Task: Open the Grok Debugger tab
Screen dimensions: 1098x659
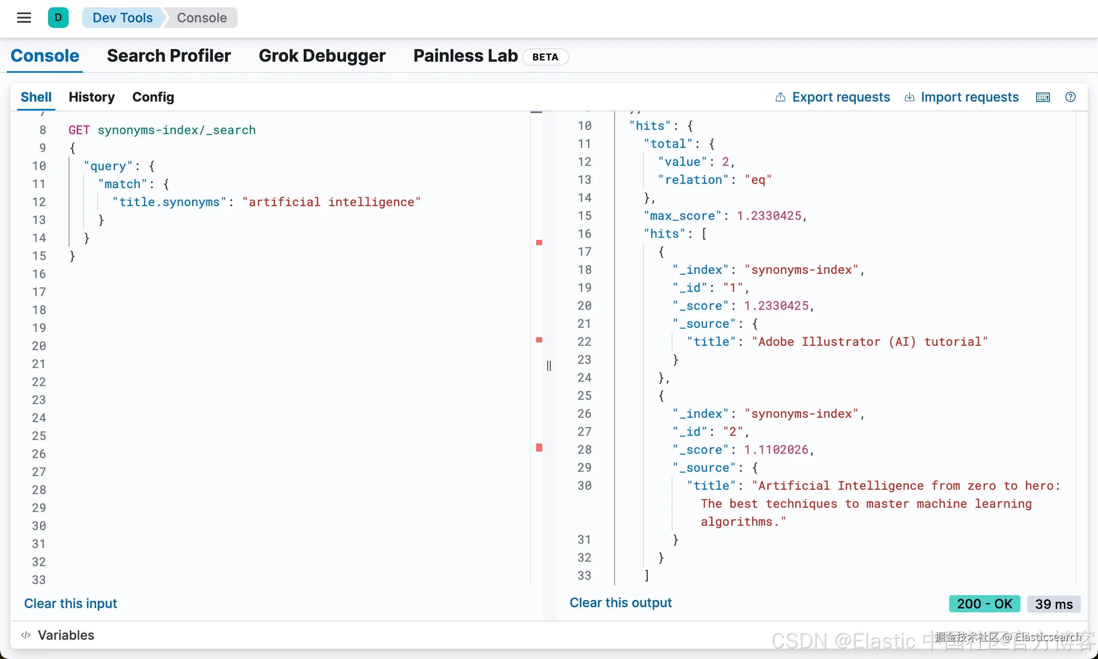Action: coord(322,56)
